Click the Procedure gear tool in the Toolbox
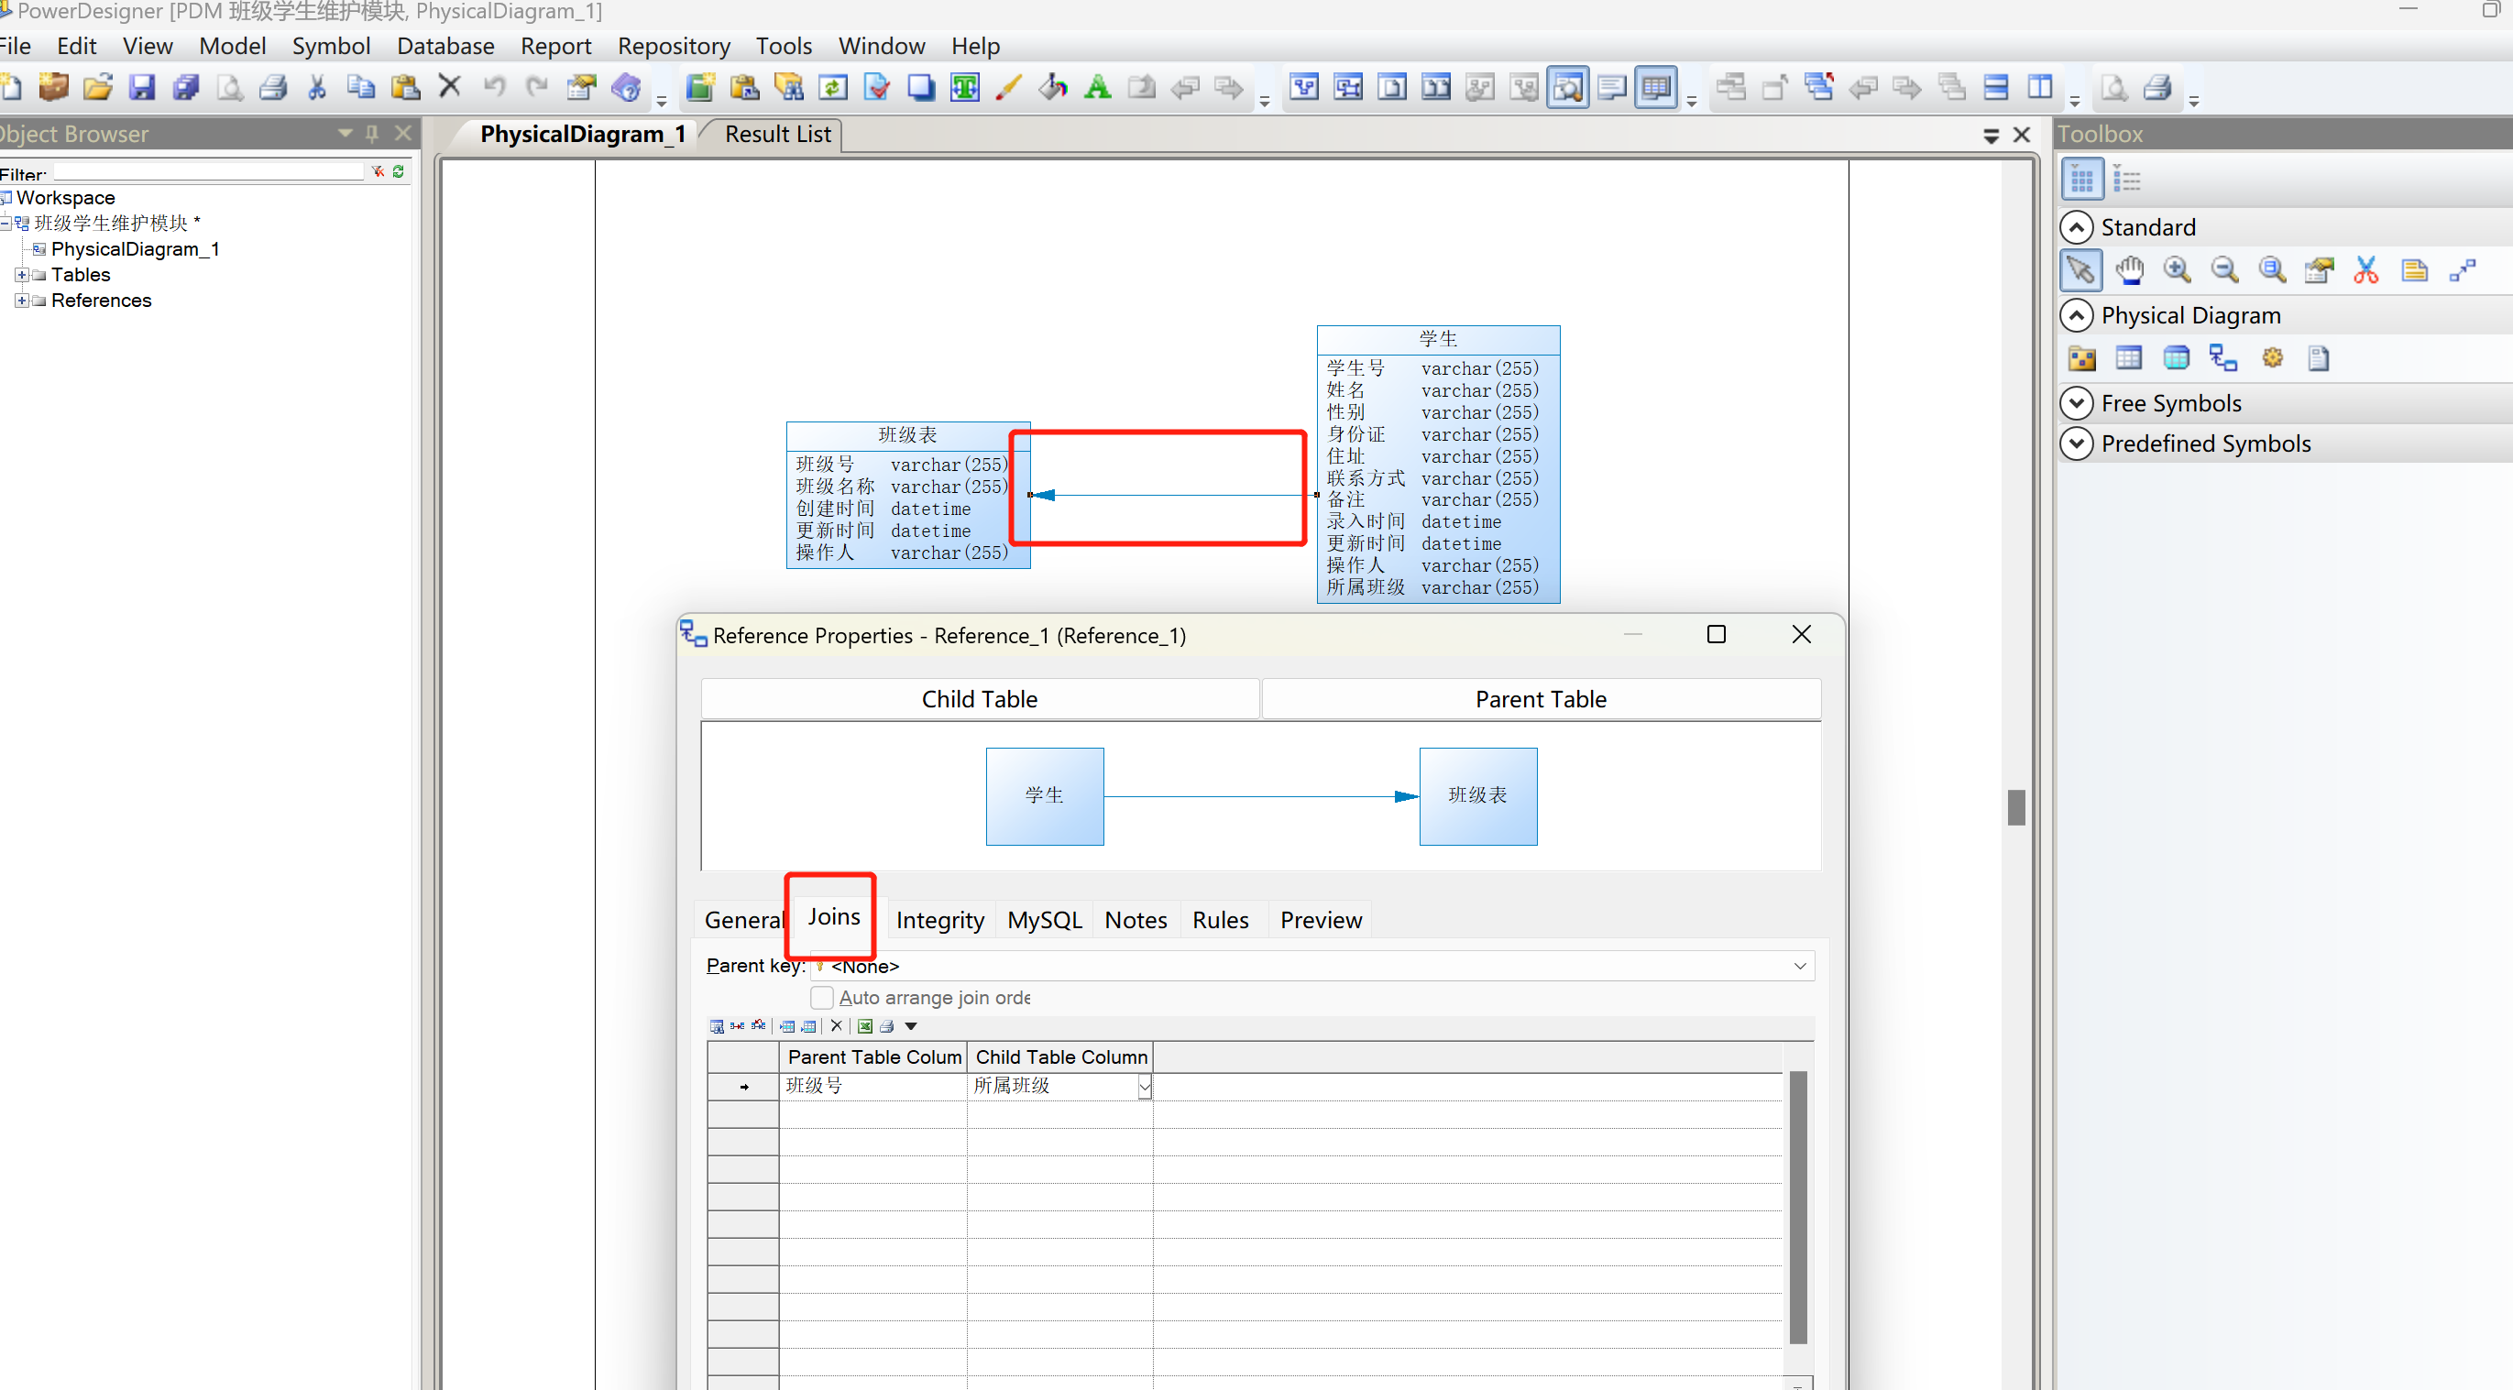Image resolution: width=2513 pixels, height=1390 pixels. click(2272, 358)
